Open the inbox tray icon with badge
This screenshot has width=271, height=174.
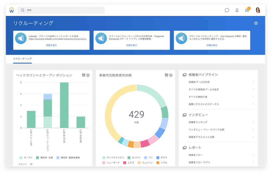coord(247,10)
